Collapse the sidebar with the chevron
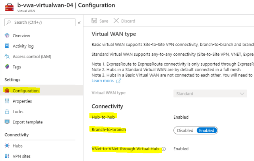 (79, 23)
